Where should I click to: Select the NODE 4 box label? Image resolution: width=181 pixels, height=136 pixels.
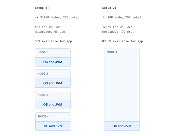[43, 116]
